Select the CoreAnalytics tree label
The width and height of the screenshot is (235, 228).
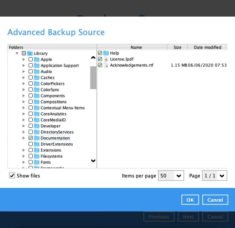point(54,114)
